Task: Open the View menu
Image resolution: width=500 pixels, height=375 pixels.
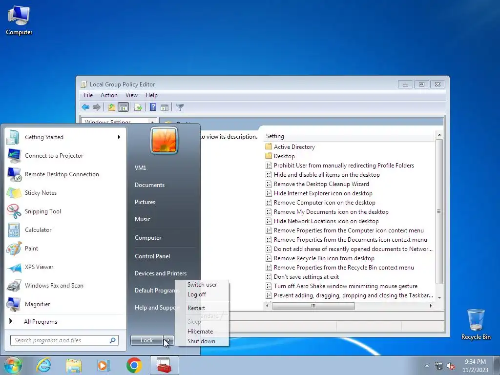Action: click(131, 95)
